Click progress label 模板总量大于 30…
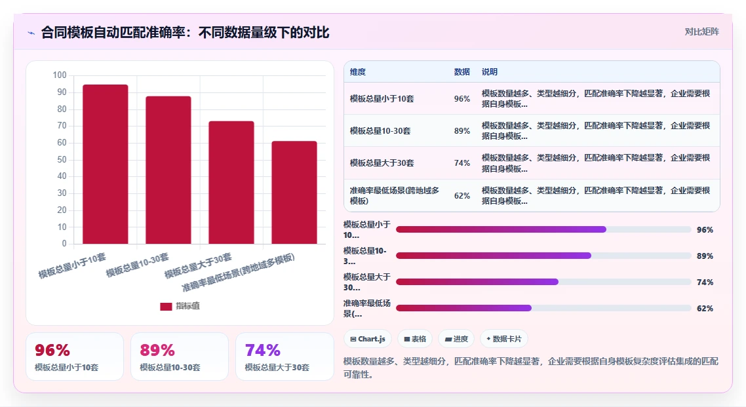The image size is (746, 407). click(x=367, y=282)
